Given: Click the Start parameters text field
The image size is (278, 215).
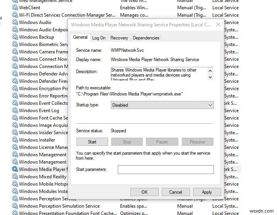Looking at the screenshot, I should pos(166,169).
